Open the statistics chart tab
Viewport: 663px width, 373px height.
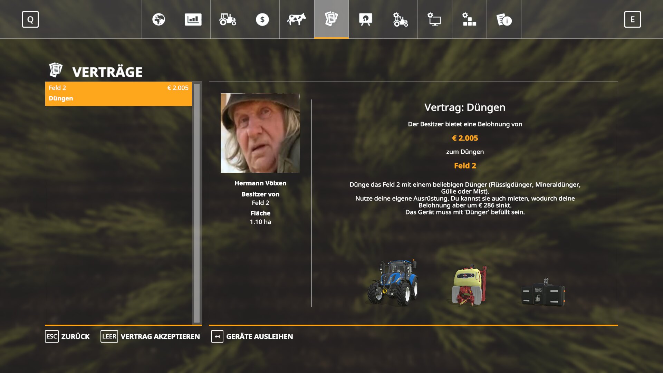pyautogui.click(x=193, y=19)
